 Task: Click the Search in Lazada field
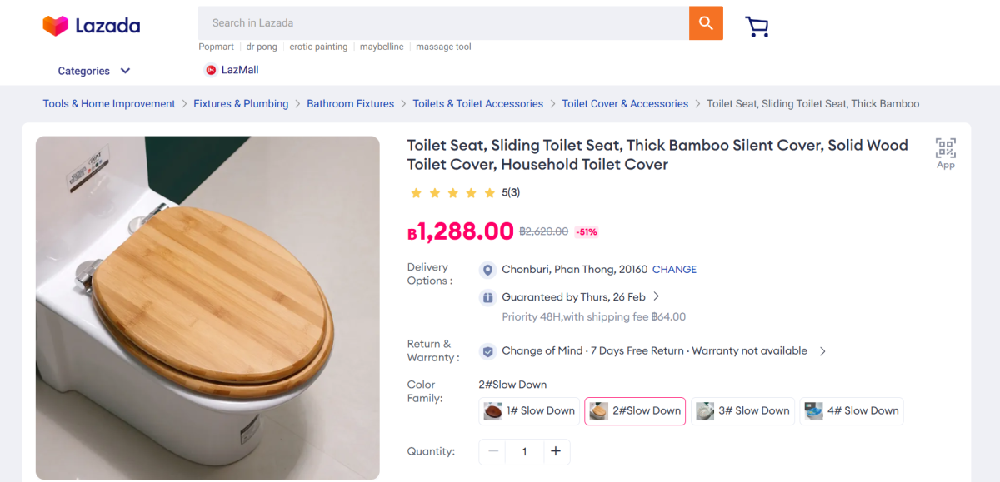tap(442, 23)
